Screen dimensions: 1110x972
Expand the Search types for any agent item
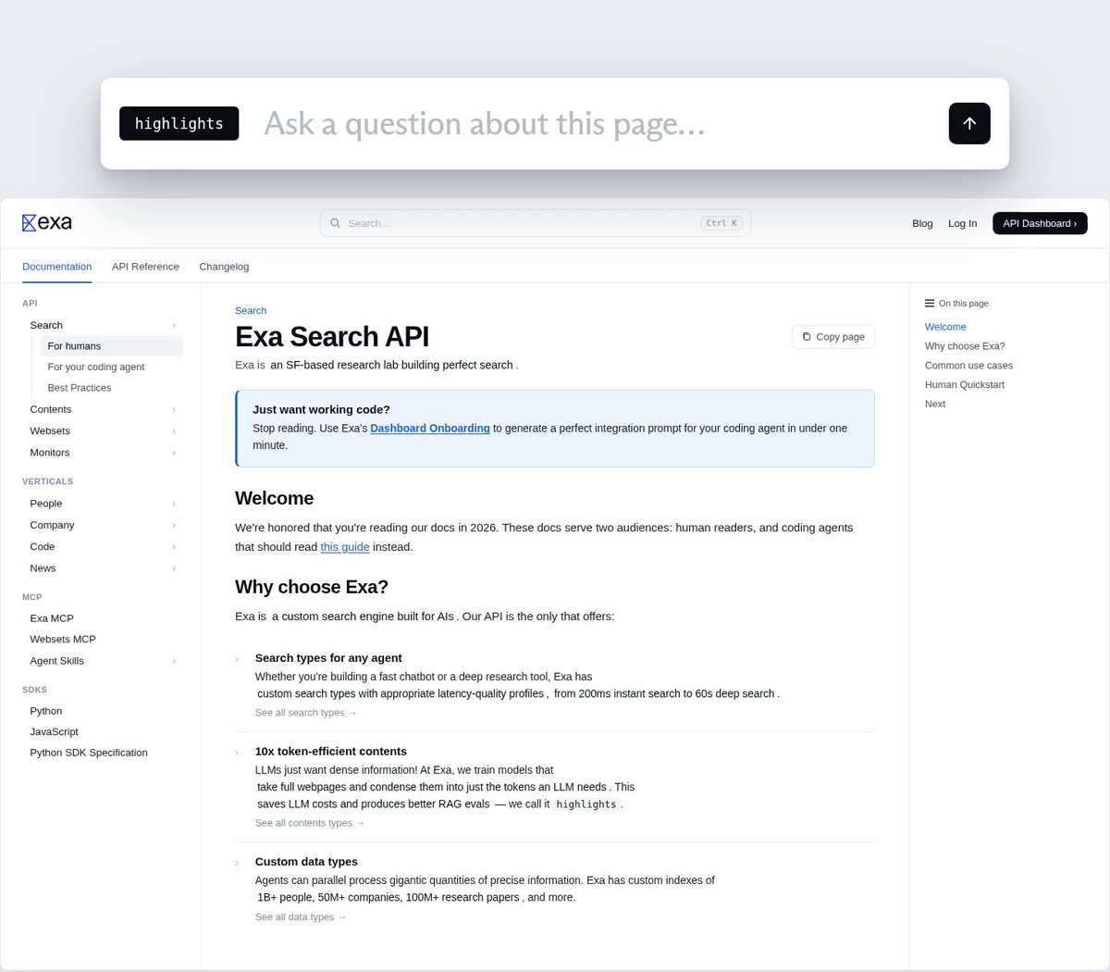(237, 659)
